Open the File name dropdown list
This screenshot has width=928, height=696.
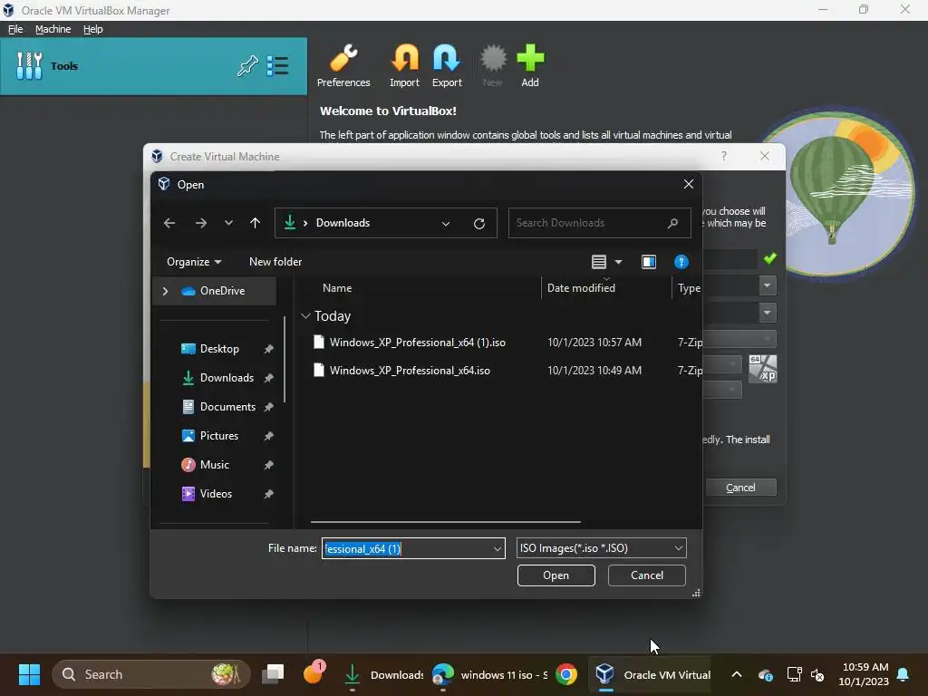[498, 548]
